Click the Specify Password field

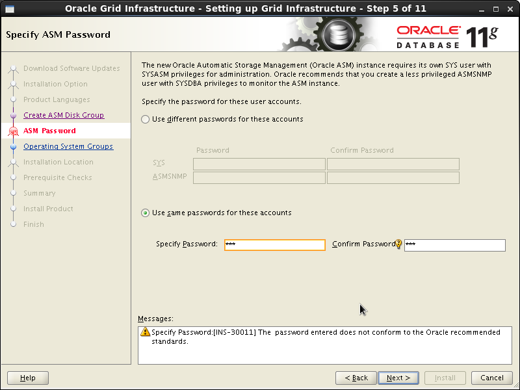[274, 245]
